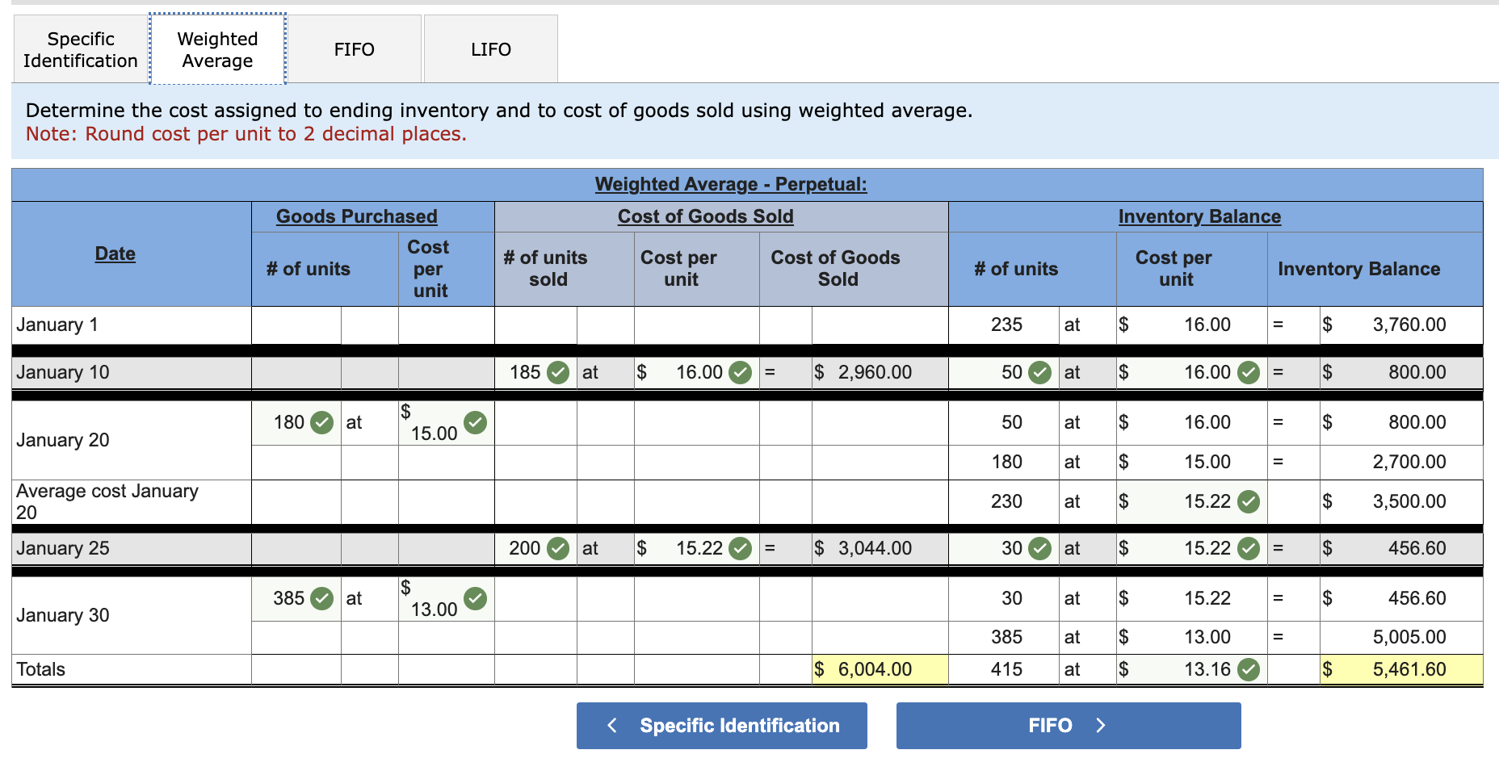Click the 185 units sold field
The image size is (1499, 775).
coord(535,372)
